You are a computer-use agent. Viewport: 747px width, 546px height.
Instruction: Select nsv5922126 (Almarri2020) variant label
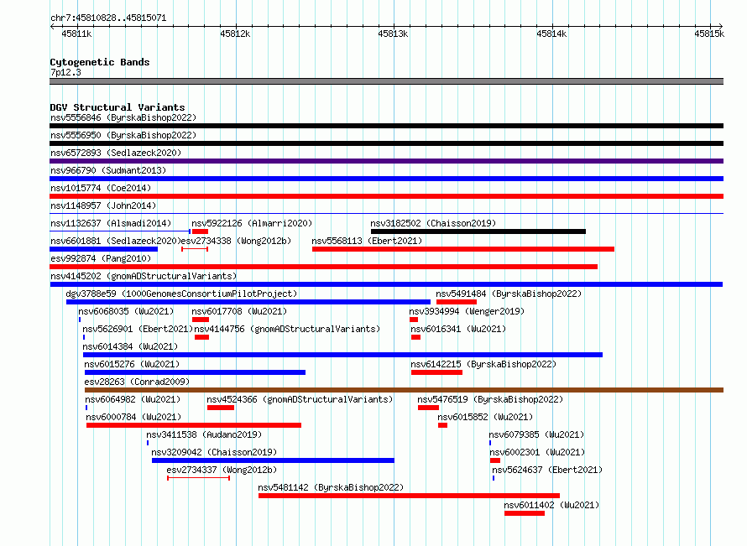click(x=252, y=223)
